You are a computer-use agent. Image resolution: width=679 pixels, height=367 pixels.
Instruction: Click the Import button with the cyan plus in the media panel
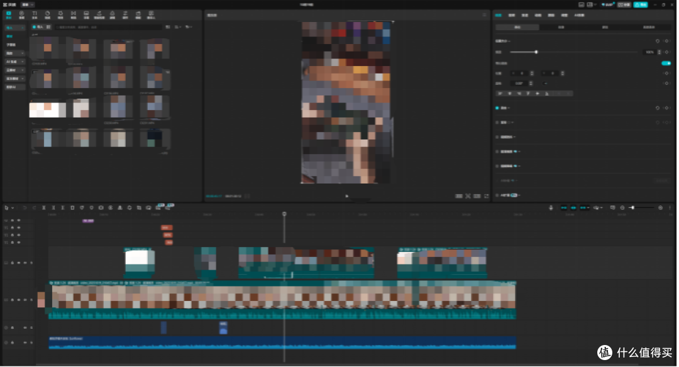click(38, 27)
